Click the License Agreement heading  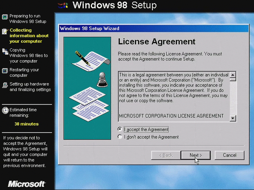pos(157,42)
